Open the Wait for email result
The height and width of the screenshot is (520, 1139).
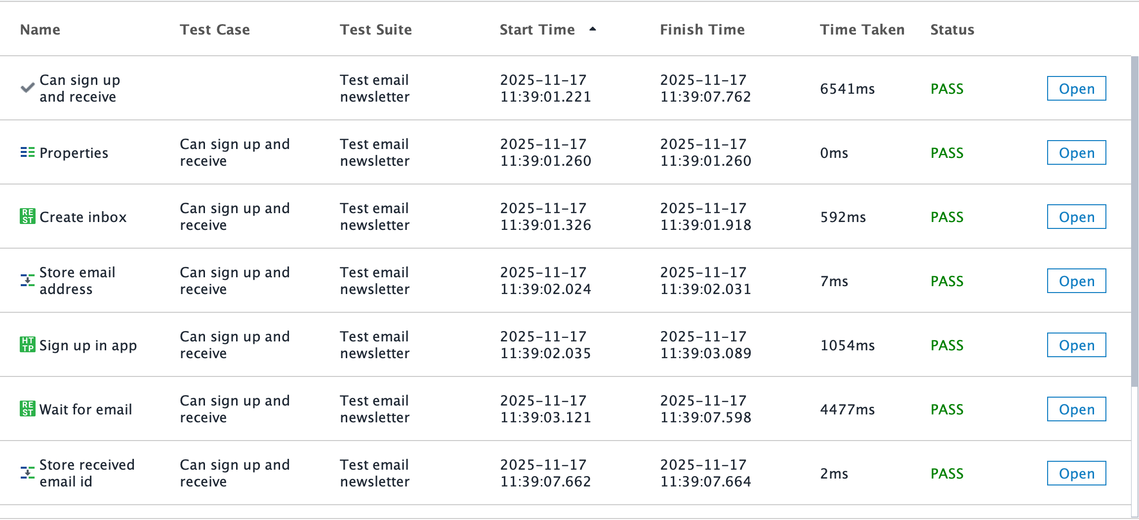click(1076, 409)
